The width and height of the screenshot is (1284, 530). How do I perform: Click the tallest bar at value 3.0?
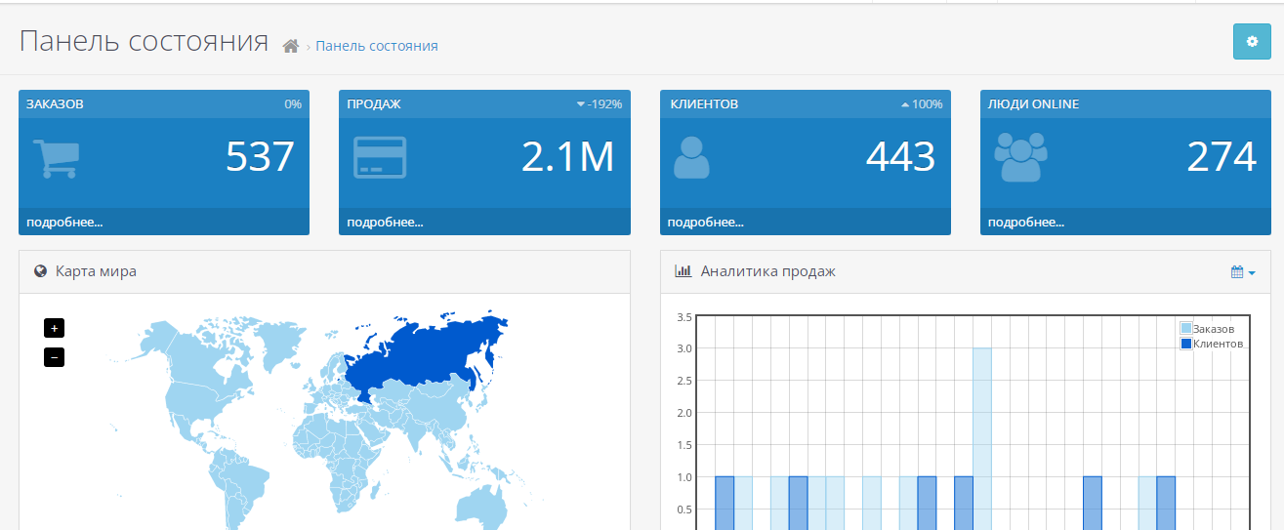click(x=981, y=439)
